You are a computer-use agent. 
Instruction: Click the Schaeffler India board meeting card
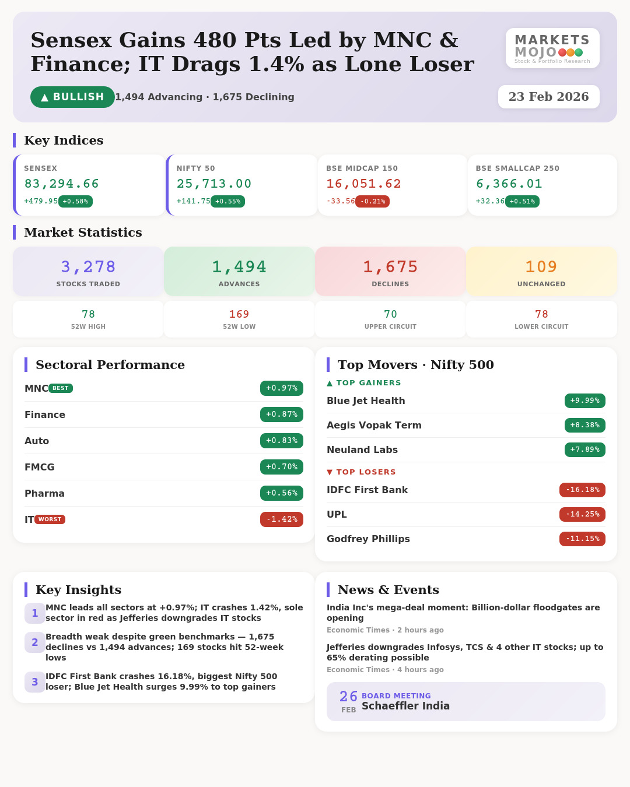click(x=466, y=701)
